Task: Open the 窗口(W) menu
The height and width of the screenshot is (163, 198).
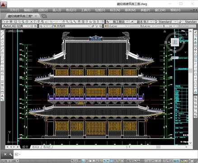Action: pyautogui.click(x=160, y=10)
